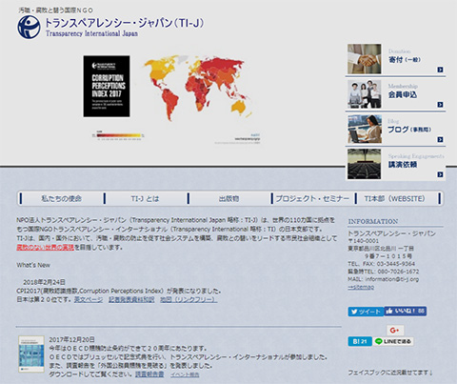Click the arrow icon beside ブログ
Screen dimensions: 457x384
coord(440,139)
